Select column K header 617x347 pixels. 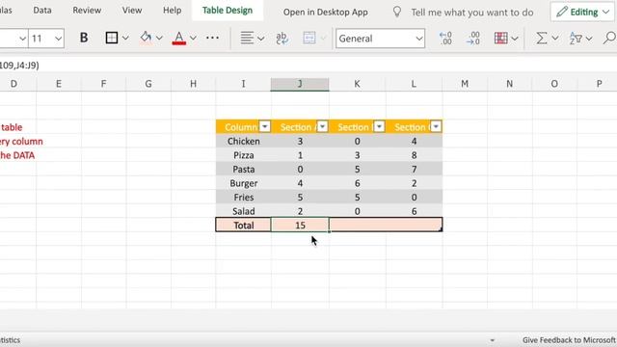(357, 84)
